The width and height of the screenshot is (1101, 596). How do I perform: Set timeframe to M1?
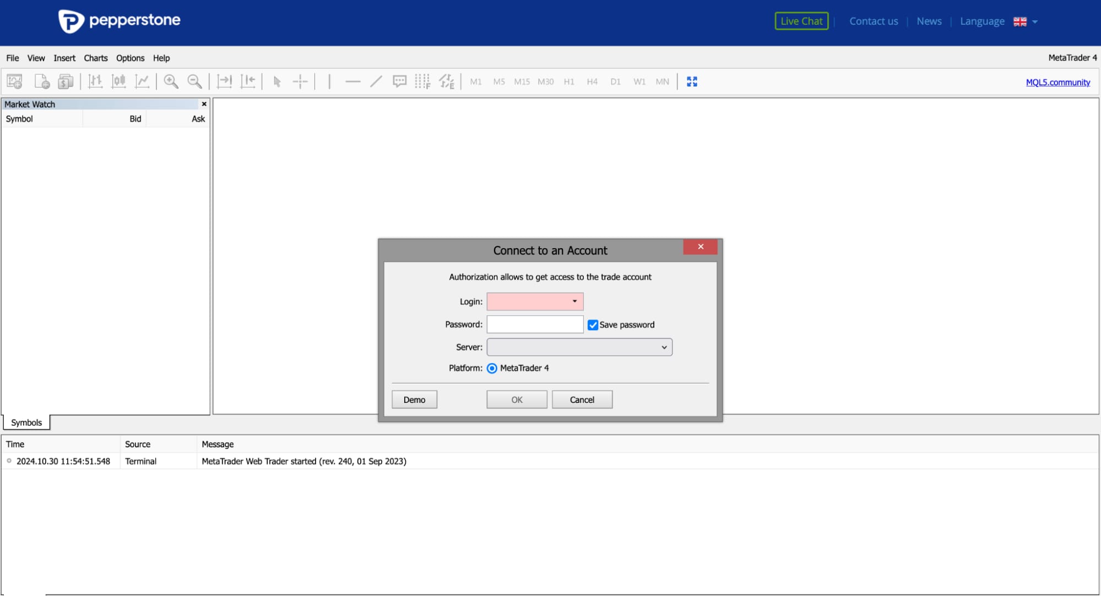tap(476, 81)
